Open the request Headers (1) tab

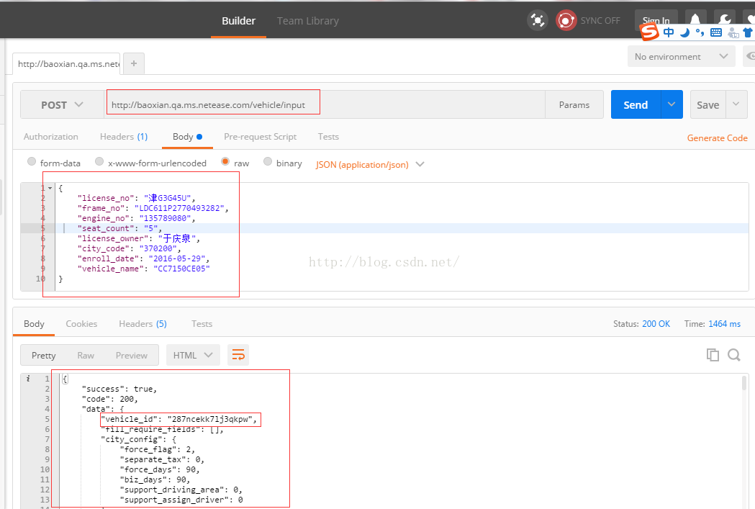(124, 137)
